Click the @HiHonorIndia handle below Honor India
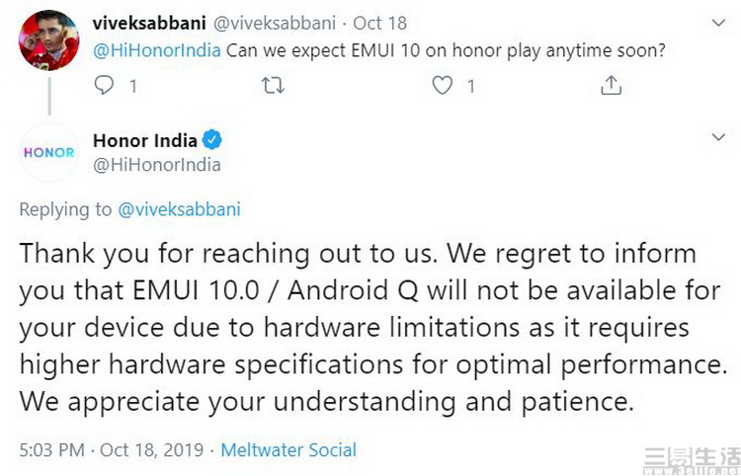Image resolution: width=741 pixels, height=476 pixels. [156, 165]
